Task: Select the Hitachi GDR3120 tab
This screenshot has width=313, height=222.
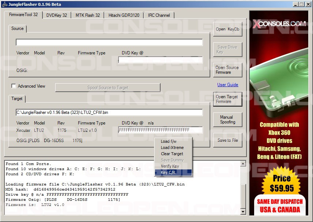Action: pos(124,15)
